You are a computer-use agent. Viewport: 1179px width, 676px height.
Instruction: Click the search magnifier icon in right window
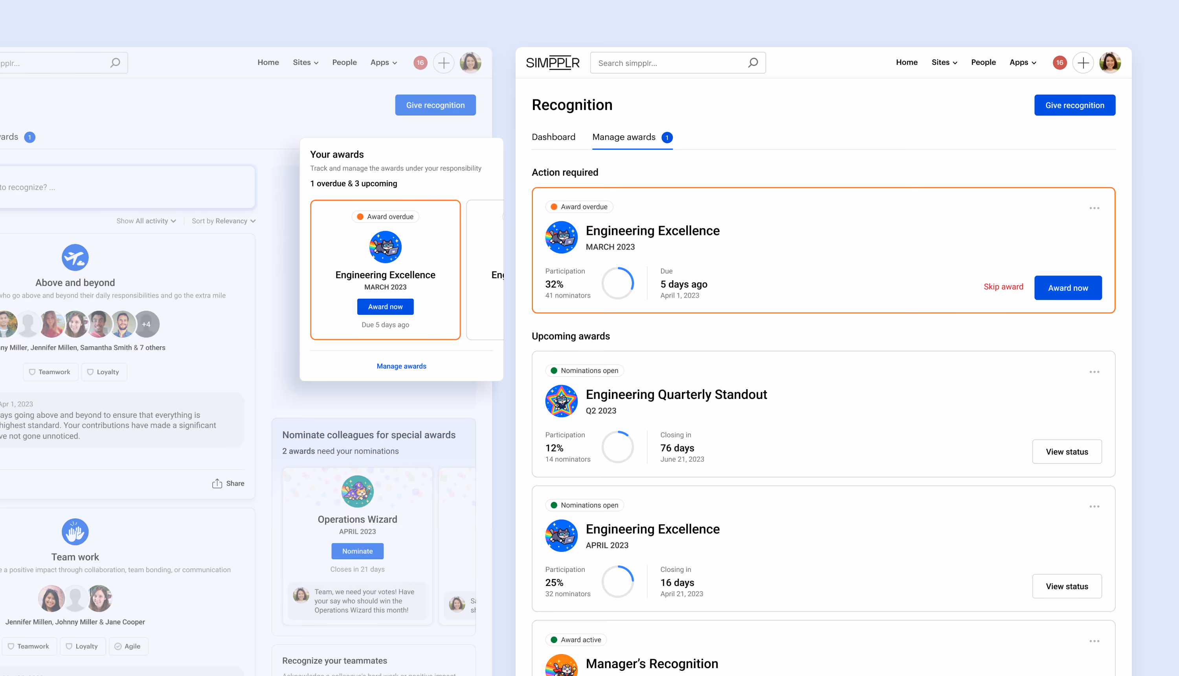pos(753,62)
